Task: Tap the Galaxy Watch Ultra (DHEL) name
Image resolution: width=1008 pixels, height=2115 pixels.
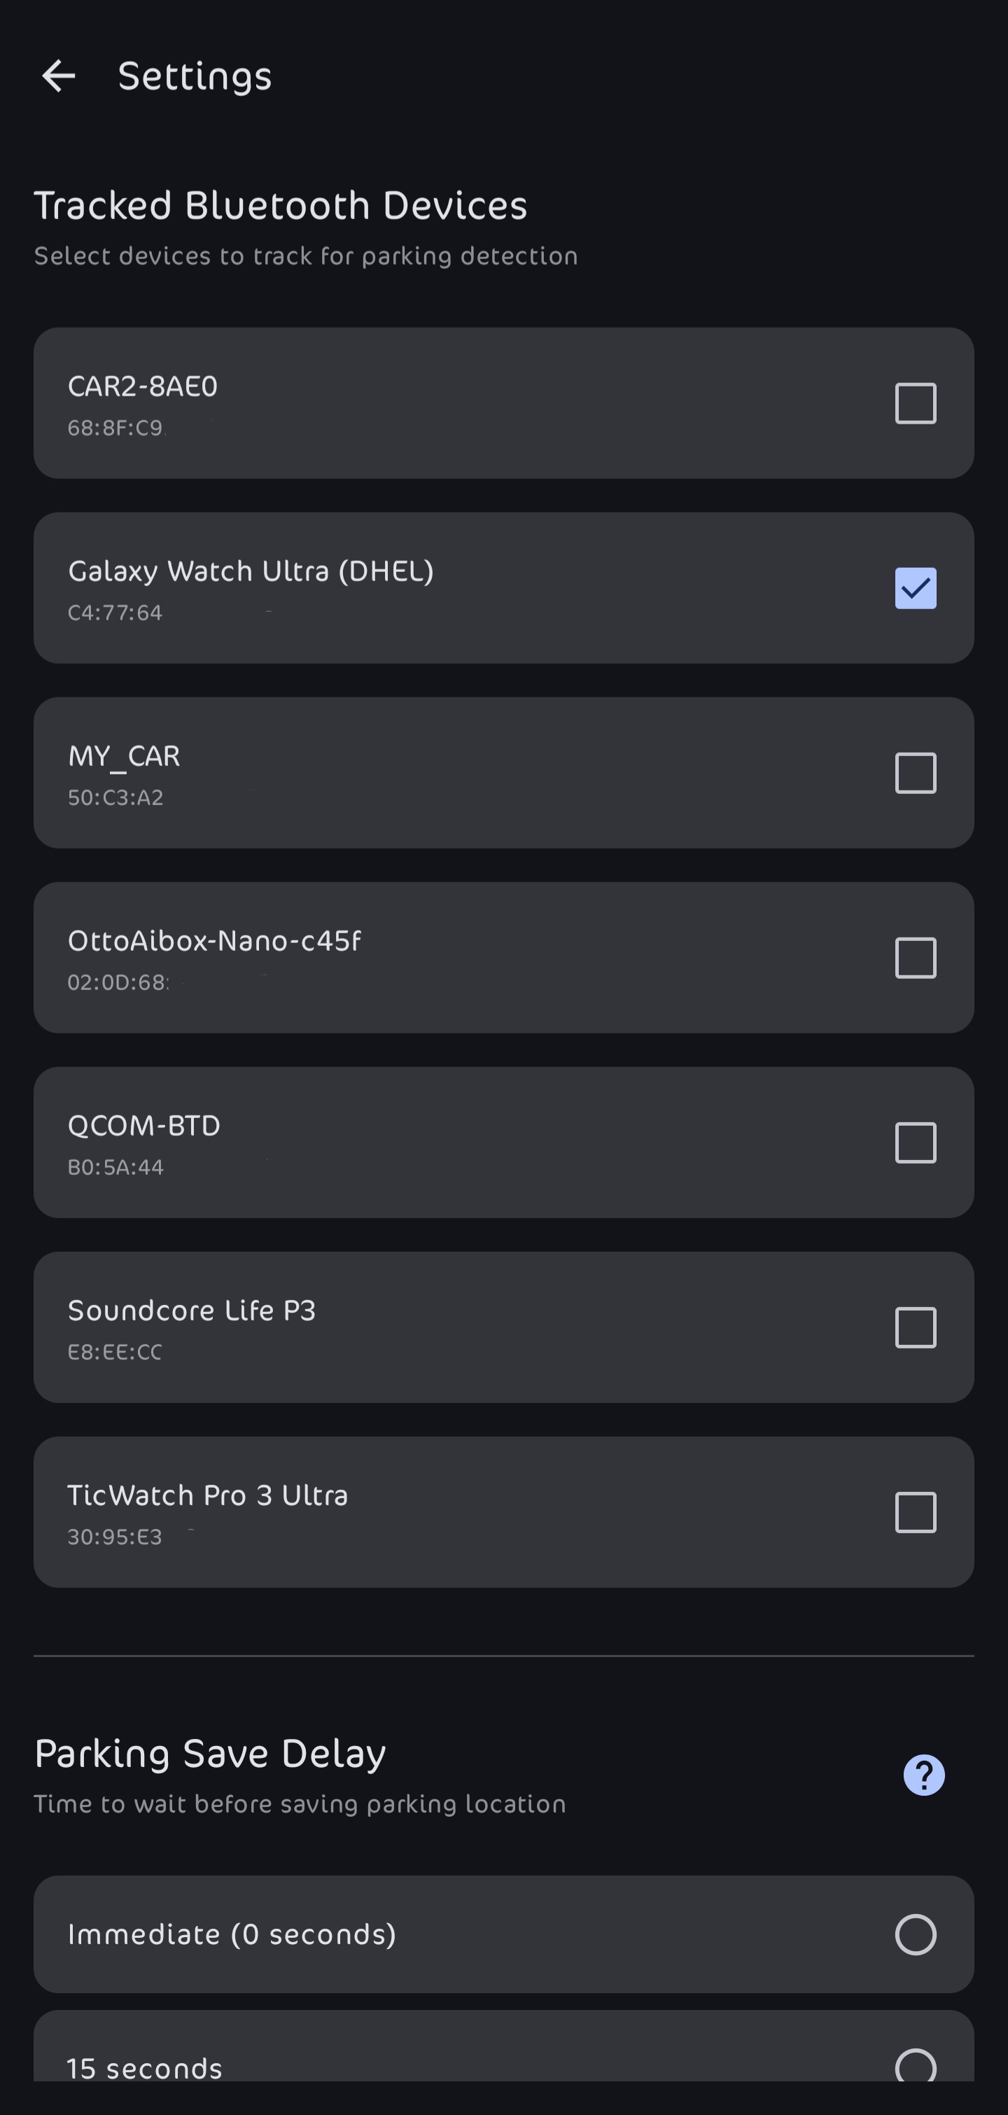Action: click(251, 571)
